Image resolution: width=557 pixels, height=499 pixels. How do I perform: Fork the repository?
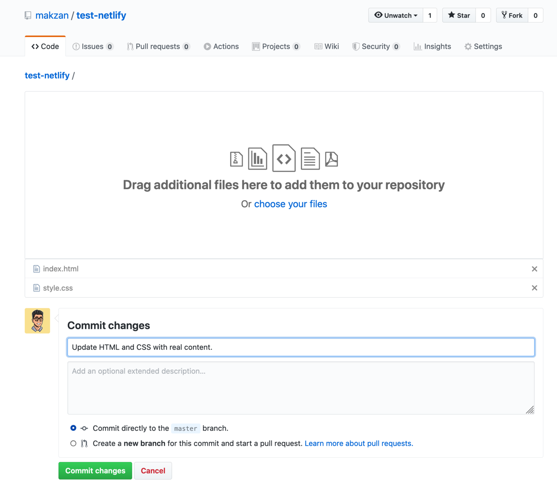512,16
